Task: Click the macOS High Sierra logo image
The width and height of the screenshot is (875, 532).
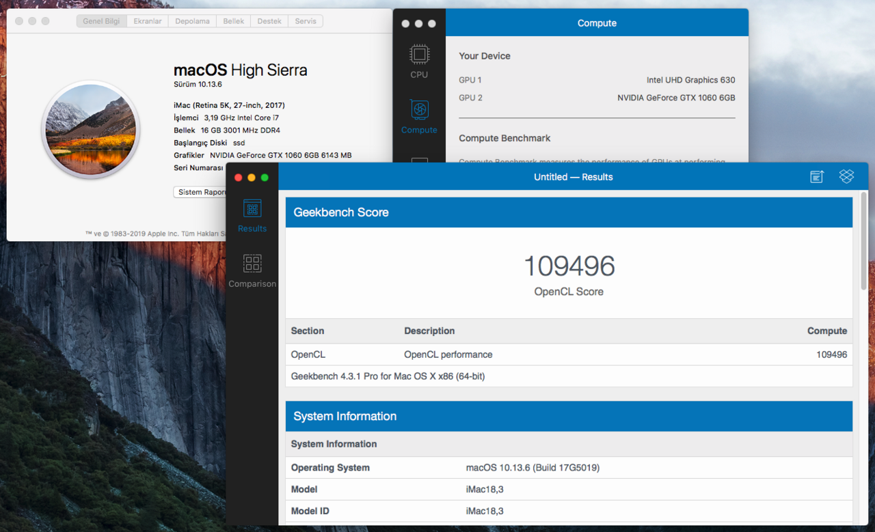Action: (x=91, y=130)
